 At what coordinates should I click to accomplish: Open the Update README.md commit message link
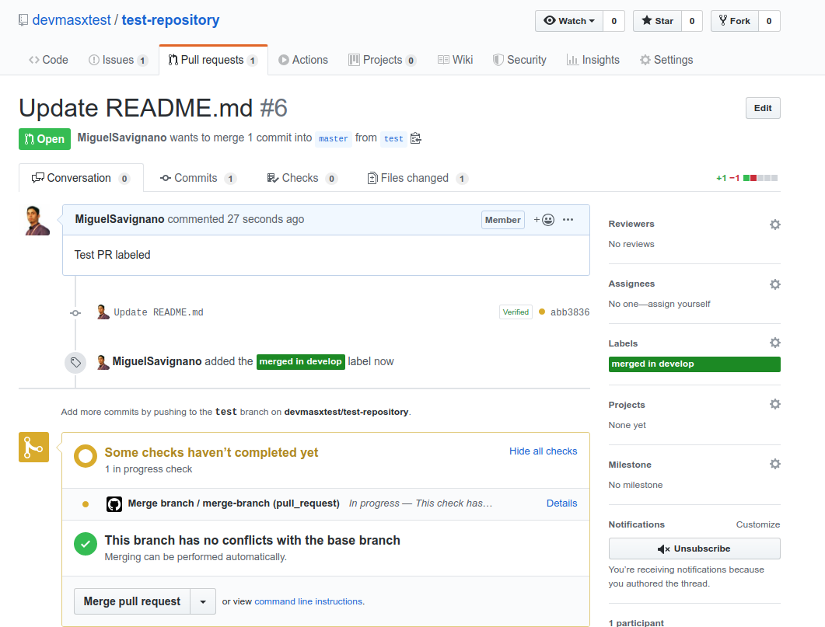coord(159,312)
